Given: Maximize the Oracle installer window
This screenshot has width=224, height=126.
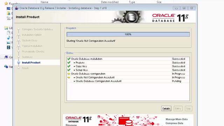Looking at the screenshot, I should click(x=184, y=8).
